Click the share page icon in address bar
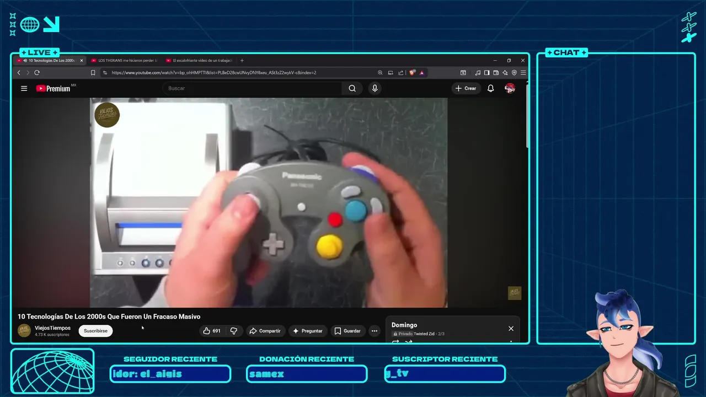706x397 pixels. 400,73
